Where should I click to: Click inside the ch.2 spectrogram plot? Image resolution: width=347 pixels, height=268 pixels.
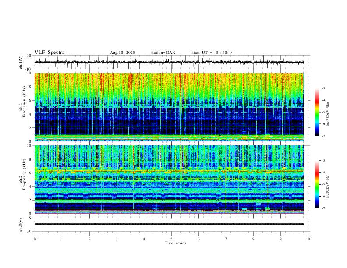(x=169, y=180)
